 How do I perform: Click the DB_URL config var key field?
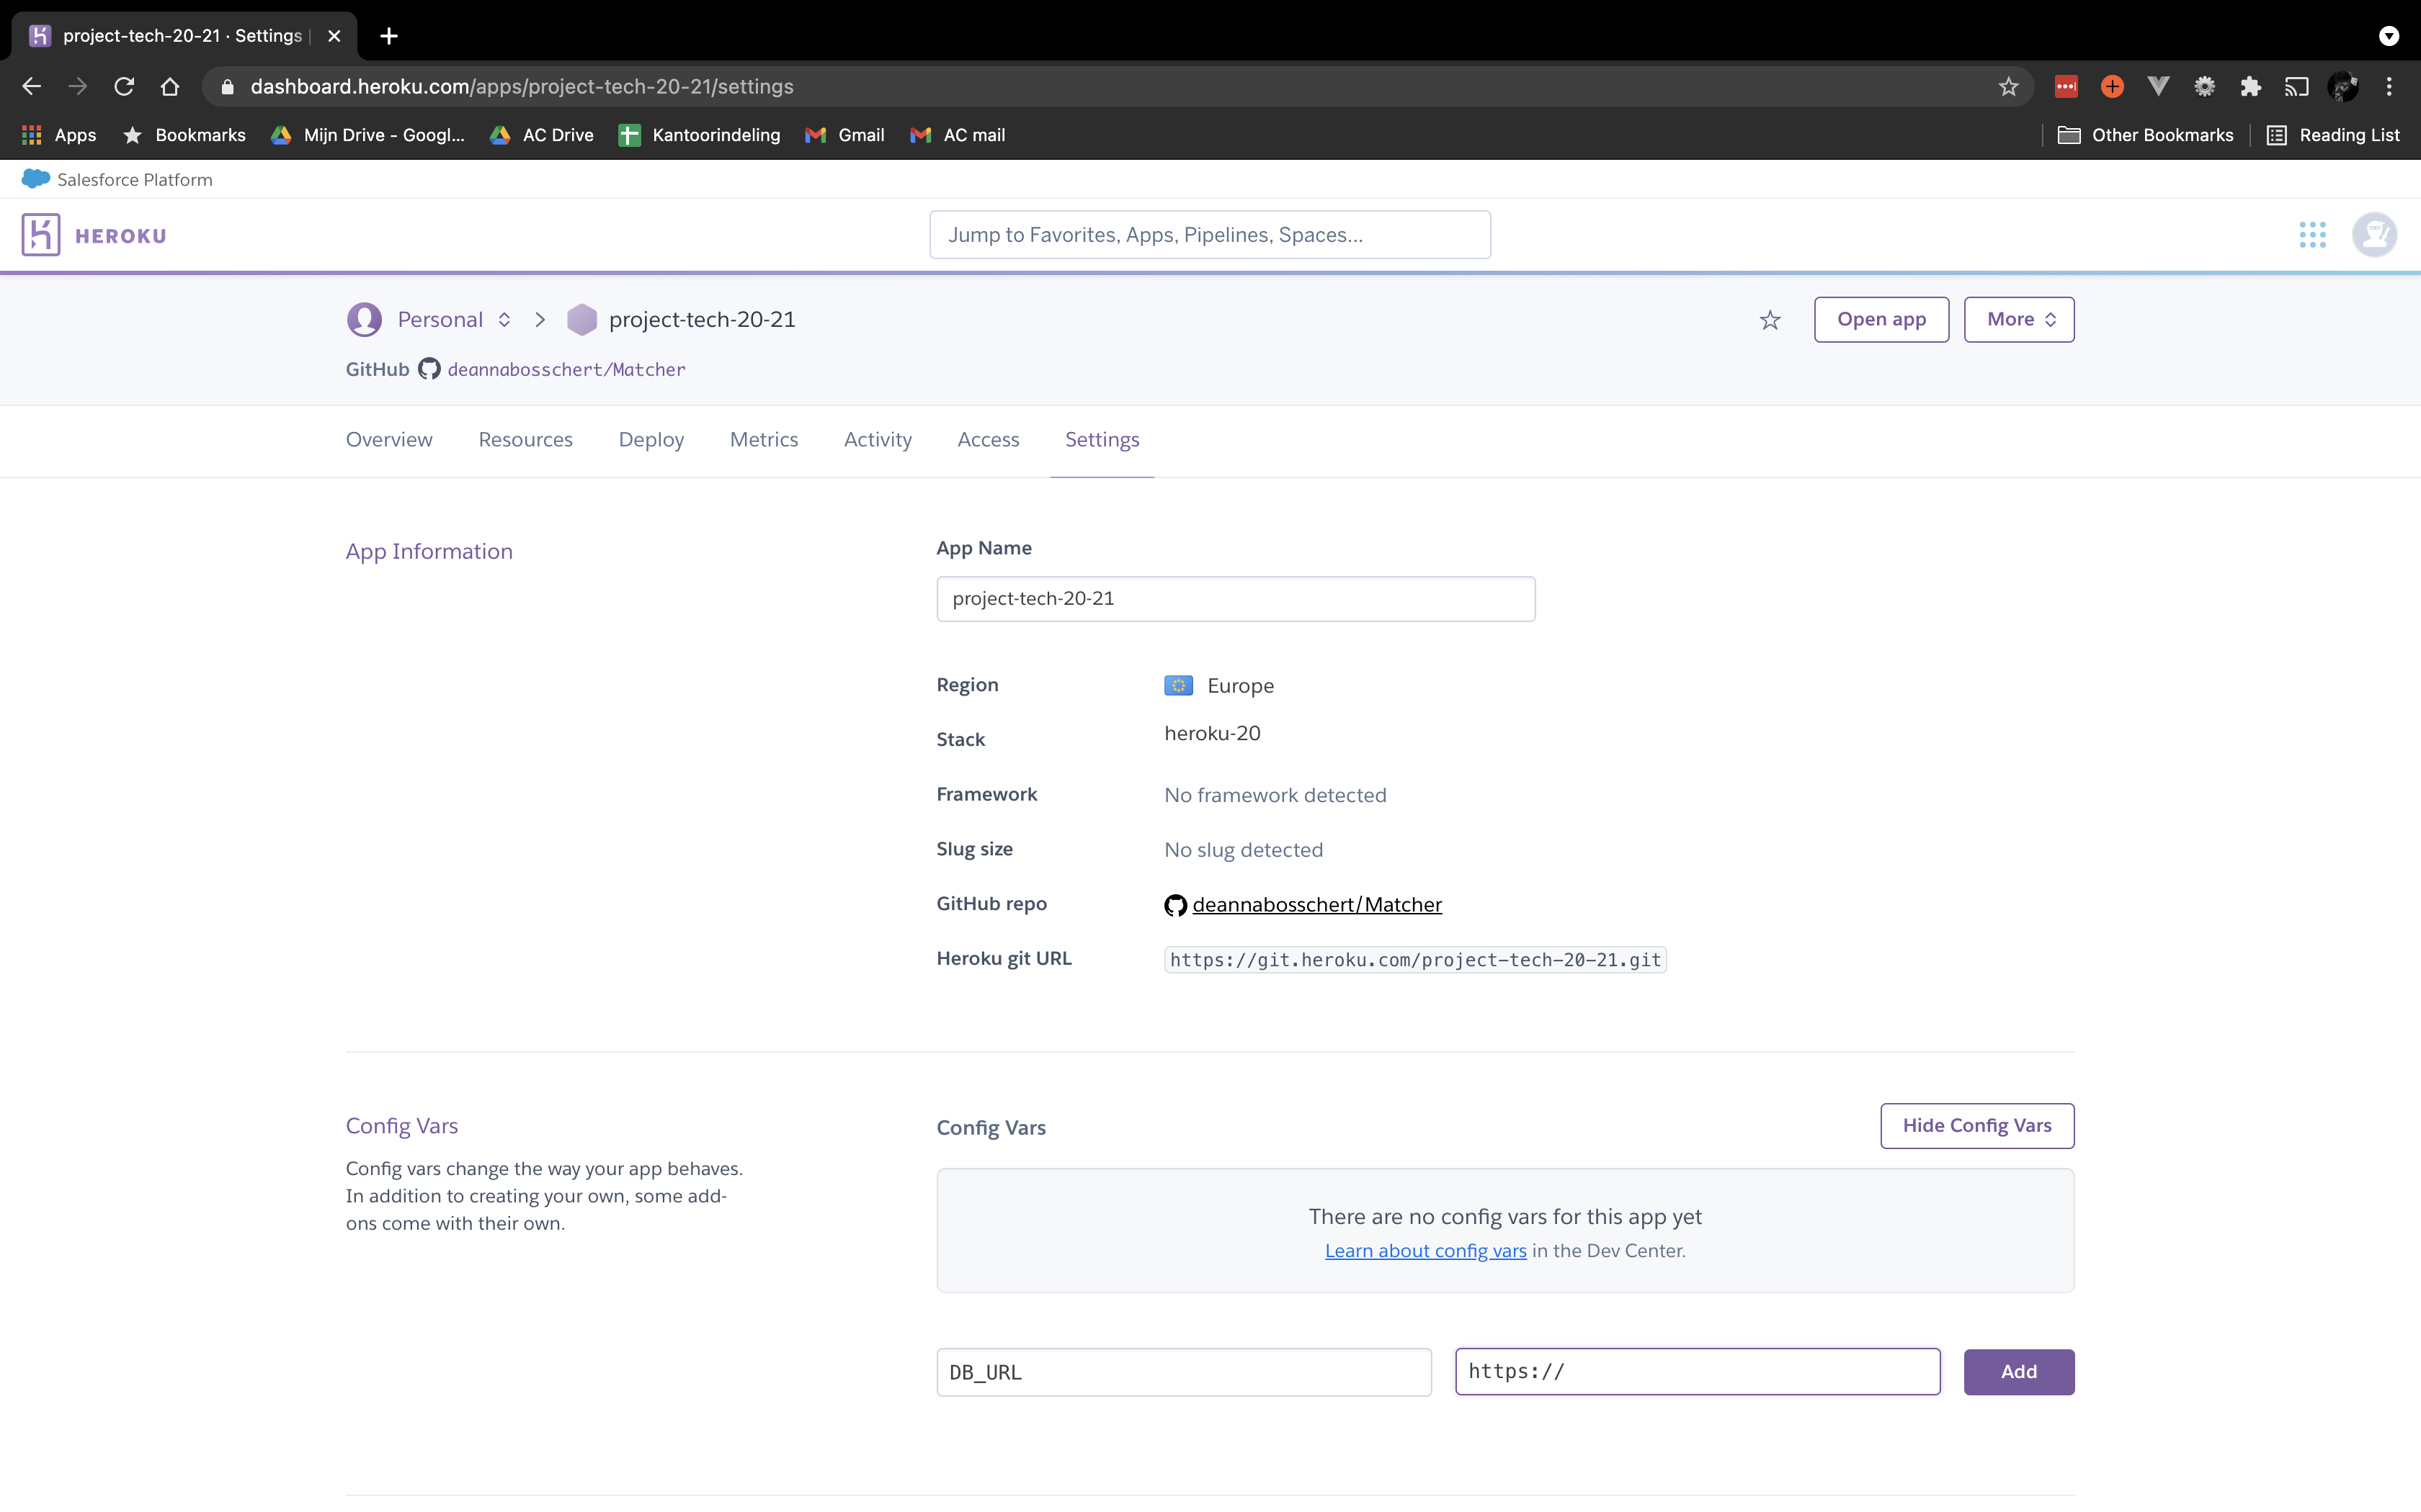pyautogui.click(x=1184, y=1371)
